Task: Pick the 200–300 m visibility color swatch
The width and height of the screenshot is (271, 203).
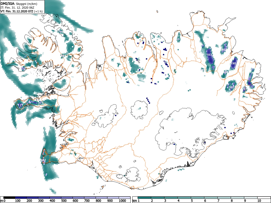Action: (x=32, y=198)
